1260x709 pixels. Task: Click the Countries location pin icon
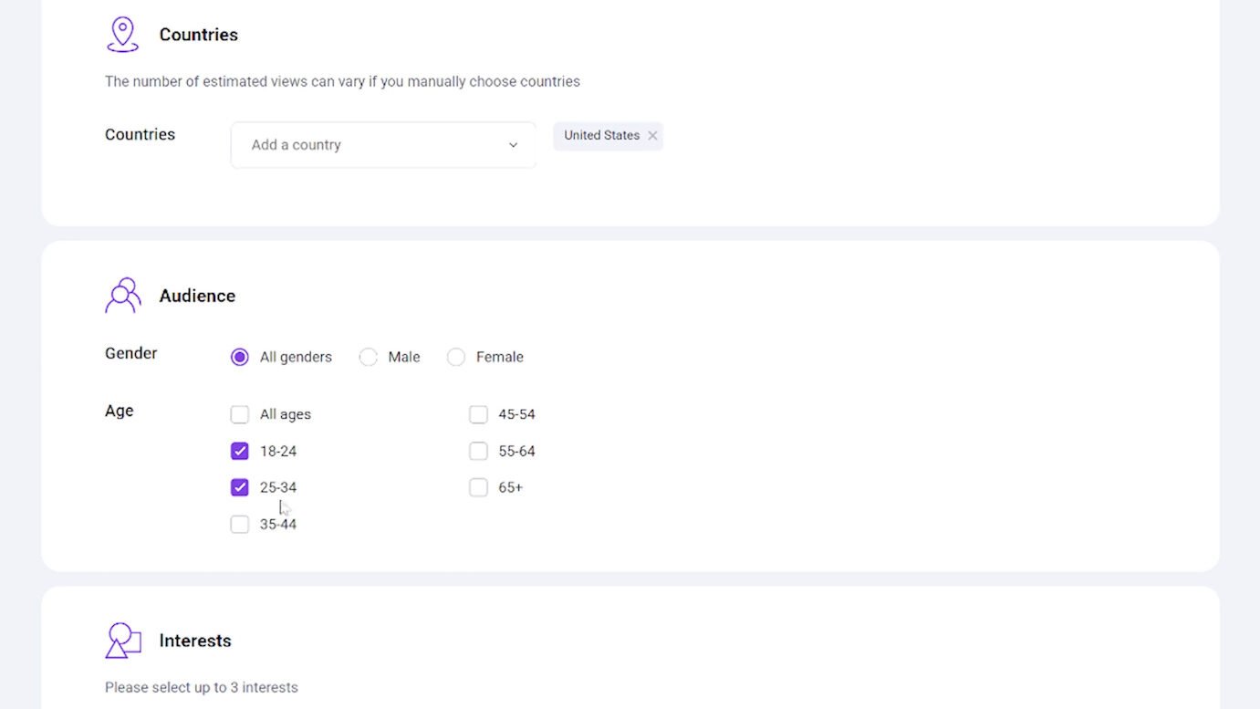(x=122, y=35)
